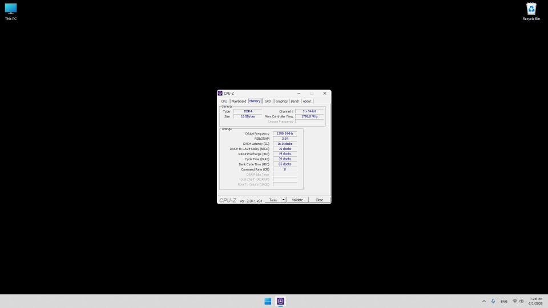Click the Validate button
The height and width of the screenshot is (308, 548).
[297, 200]
